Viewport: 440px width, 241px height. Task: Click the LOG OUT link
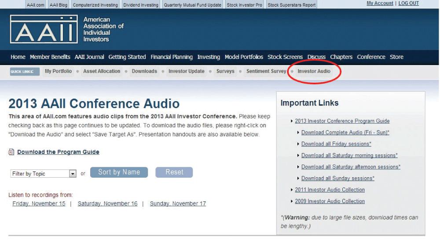coord(409,4)
